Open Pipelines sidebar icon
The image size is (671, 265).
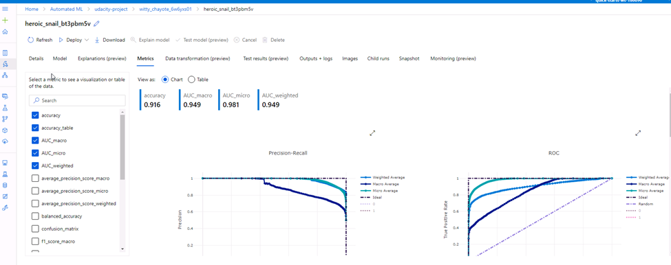[x=5, y=119]
